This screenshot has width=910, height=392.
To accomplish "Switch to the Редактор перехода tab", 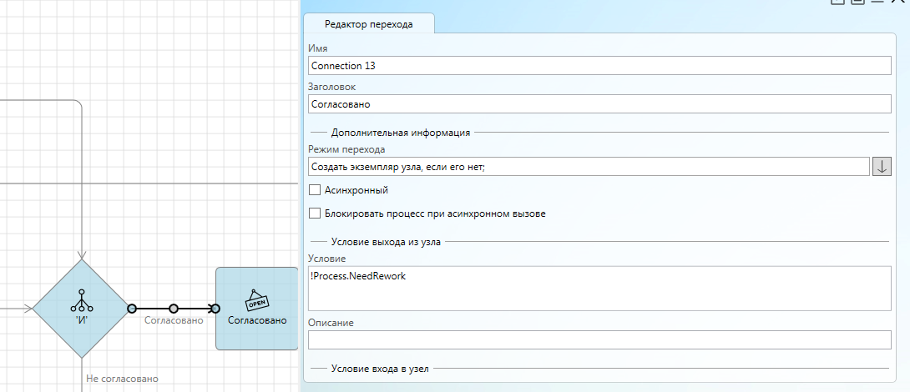I will tap(368, 24).
